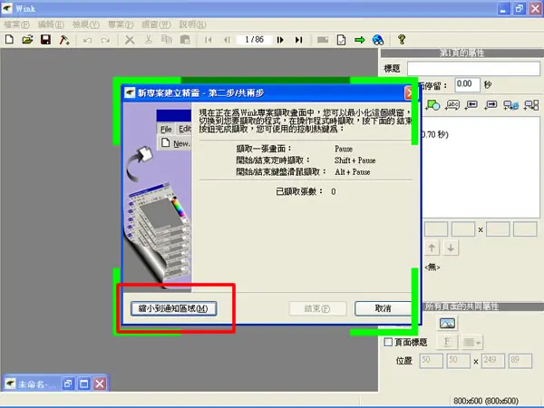The width and height of the screenshot is (544, 408).
Task: Jump to last frame button
Action: pyautogui.click(x=298, y=40)
